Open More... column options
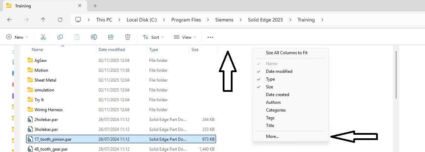425x152 pixels. (291, 137)
